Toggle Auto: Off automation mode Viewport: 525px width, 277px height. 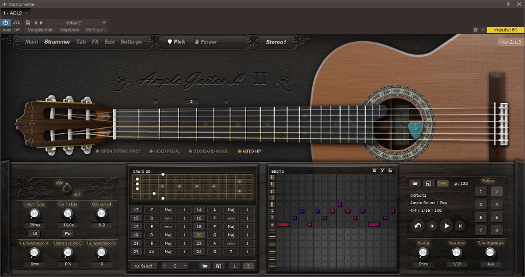click(x=11, y=30)
